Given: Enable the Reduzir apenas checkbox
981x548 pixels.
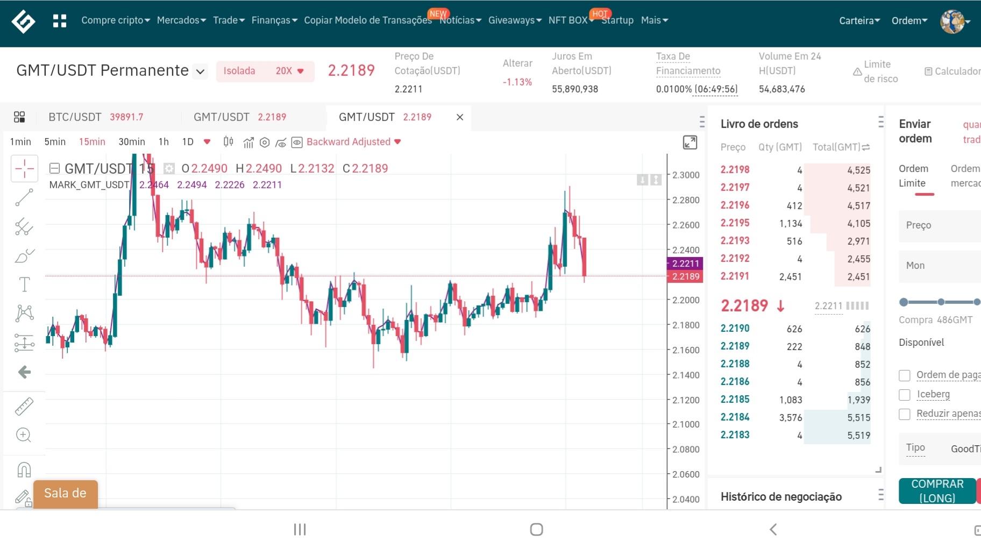Looking at the screenshot, I should click(905, 414).
